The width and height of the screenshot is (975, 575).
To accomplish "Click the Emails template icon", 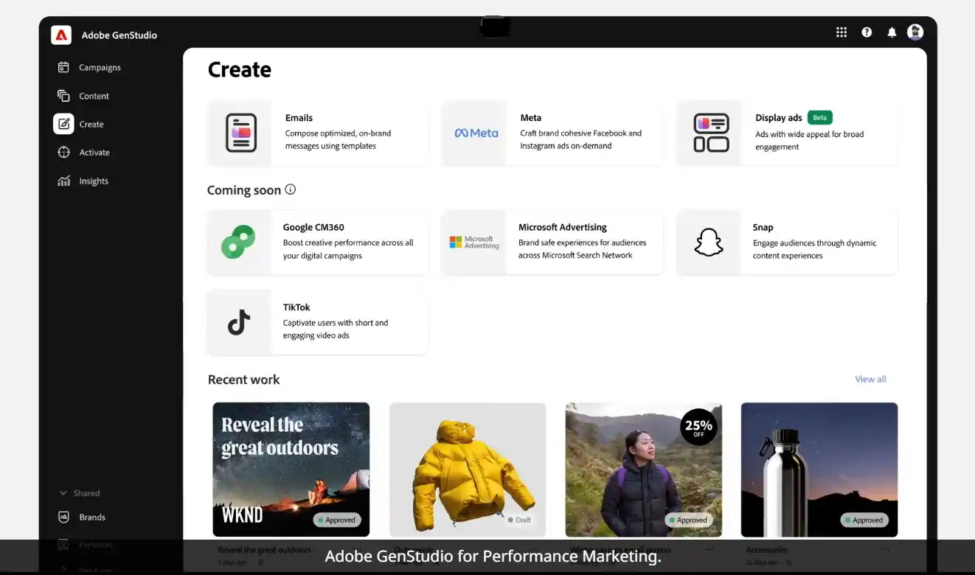I will [240, 133].
